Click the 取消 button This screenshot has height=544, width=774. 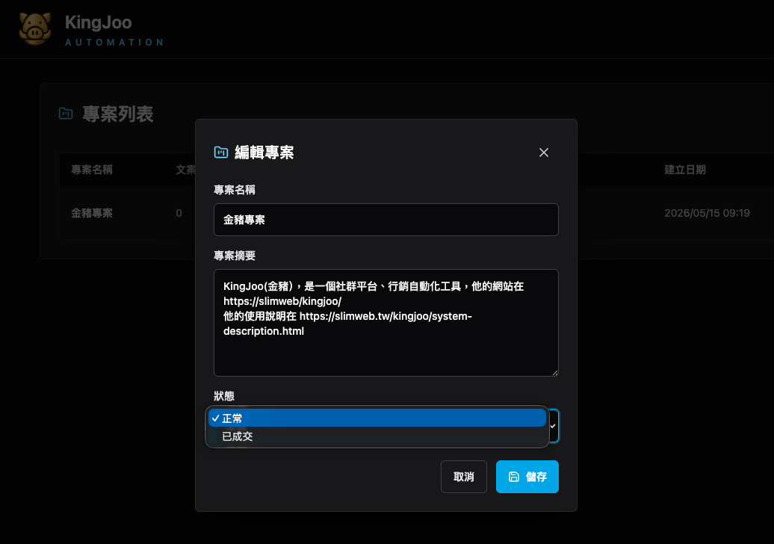(x=463, y=477)
